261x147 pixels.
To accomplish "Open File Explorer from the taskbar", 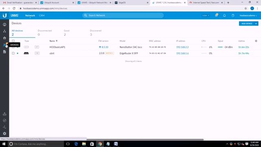I will [x=84, y=144].
